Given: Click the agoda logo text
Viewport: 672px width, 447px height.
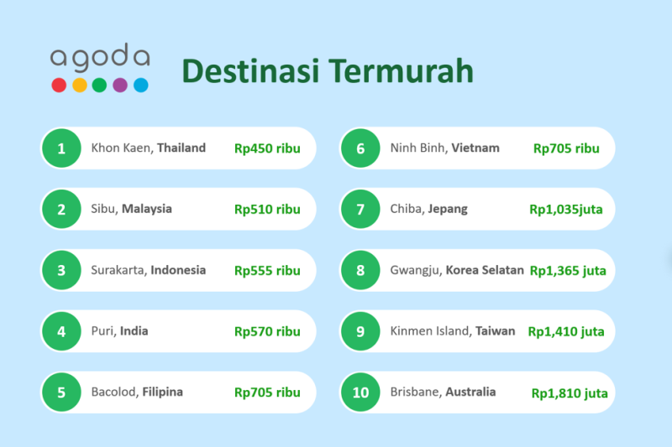Looking at the screenshot, I should pyautogui.click(x=100, y=58).
